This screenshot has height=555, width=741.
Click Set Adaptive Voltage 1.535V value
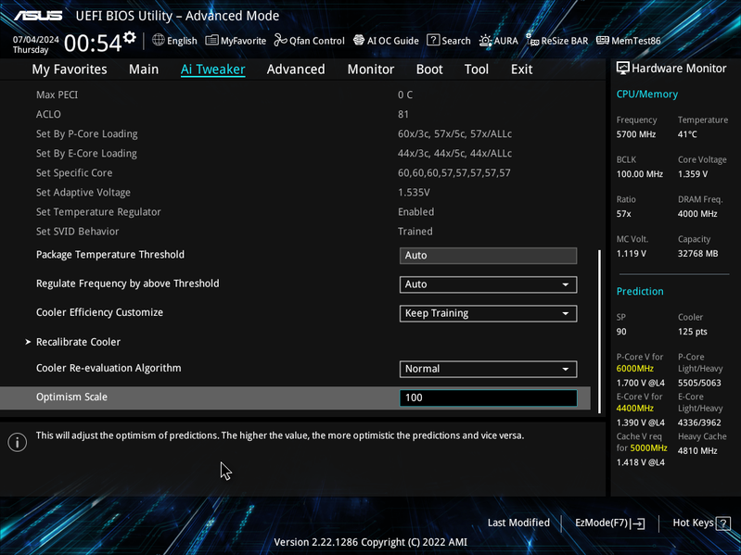coord(414,193)
